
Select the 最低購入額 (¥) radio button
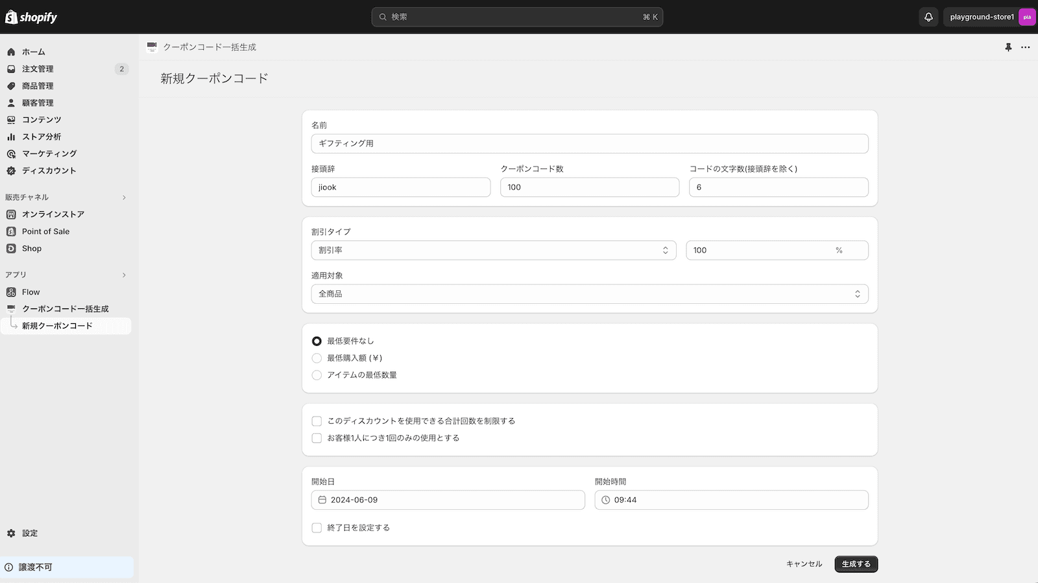click(317, 358)
